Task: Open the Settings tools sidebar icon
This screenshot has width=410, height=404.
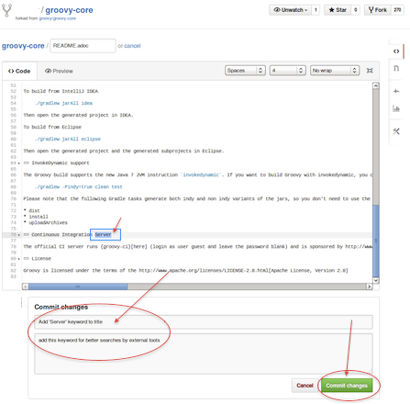Action: (396, 131)
